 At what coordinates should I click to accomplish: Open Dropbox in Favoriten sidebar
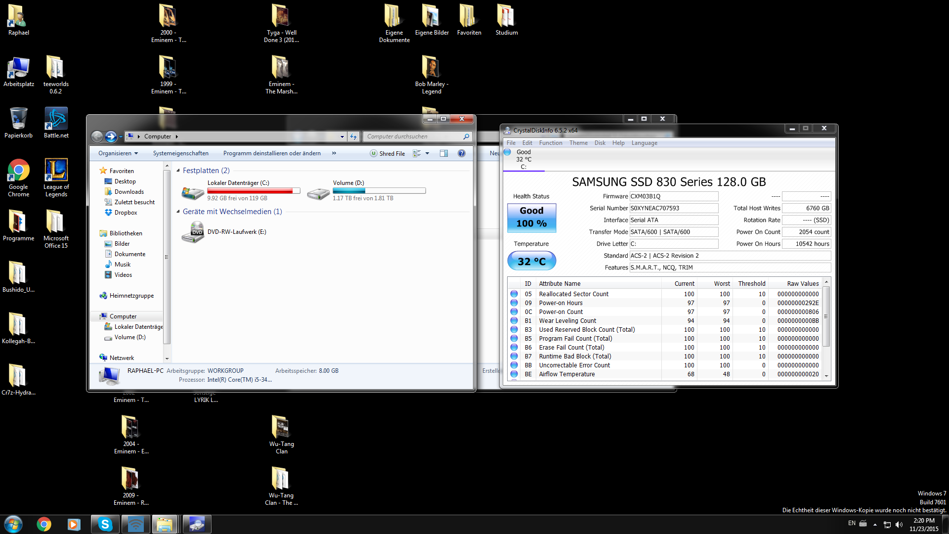(x=126, y=213)
